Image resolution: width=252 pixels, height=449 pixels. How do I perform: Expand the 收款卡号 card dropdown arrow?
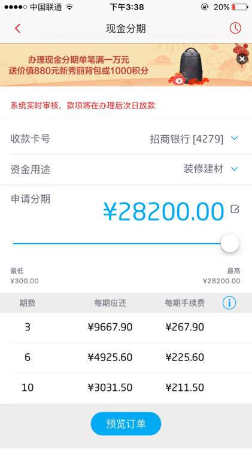click(235, 139)
